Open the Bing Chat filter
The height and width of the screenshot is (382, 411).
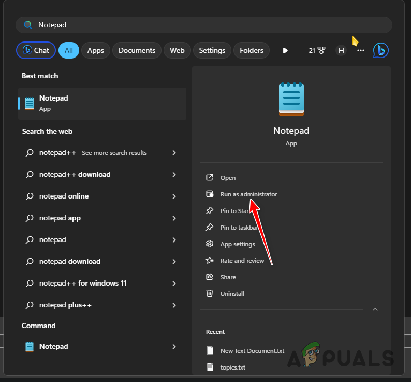36,50
